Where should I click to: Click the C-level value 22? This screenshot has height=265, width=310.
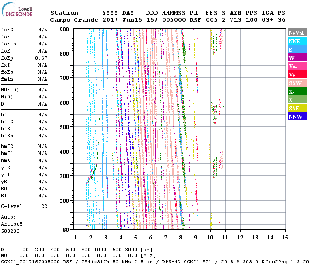click(44, 206)
